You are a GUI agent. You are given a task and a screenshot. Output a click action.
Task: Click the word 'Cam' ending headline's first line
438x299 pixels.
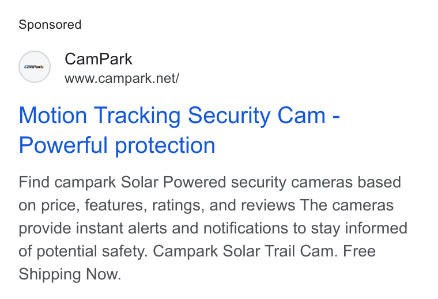[x=301, y=116]
